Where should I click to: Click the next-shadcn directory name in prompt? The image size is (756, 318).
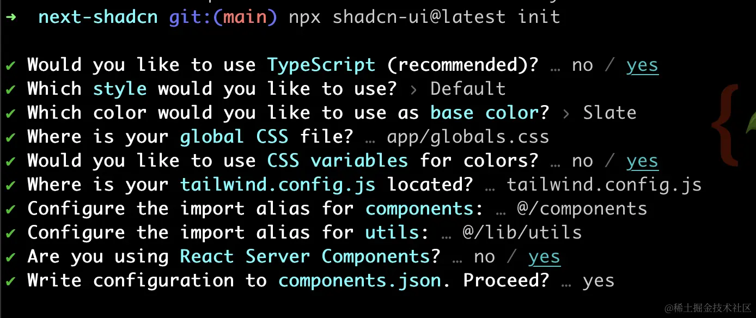point(98,17)
